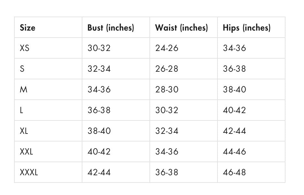Click the waist value 24-26 cell

167,48
